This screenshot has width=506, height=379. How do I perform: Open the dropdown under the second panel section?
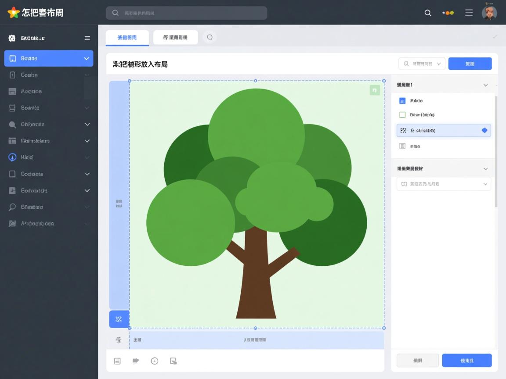tap(444, 184)
